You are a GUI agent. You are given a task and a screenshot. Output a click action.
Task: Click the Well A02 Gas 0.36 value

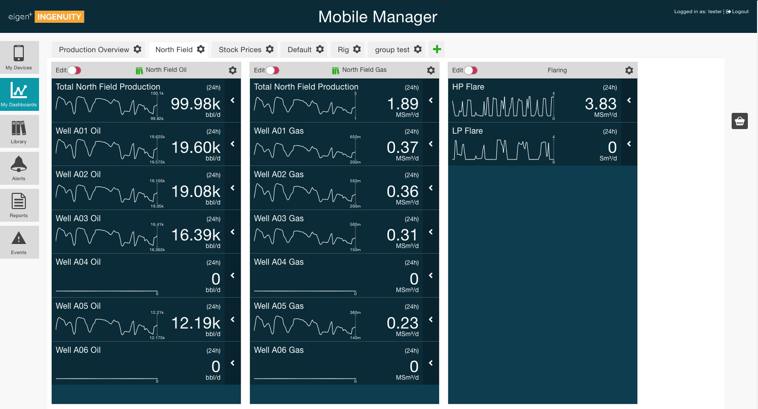pos(403,191)
